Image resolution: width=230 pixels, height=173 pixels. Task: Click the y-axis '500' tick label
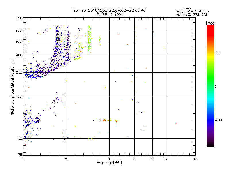coord(19,42)
